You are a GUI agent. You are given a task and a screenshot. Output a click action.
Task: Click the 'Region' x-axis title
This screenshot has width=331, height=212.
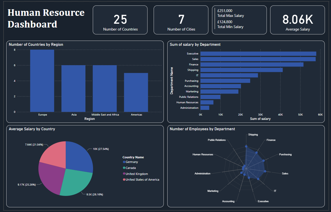90,119
